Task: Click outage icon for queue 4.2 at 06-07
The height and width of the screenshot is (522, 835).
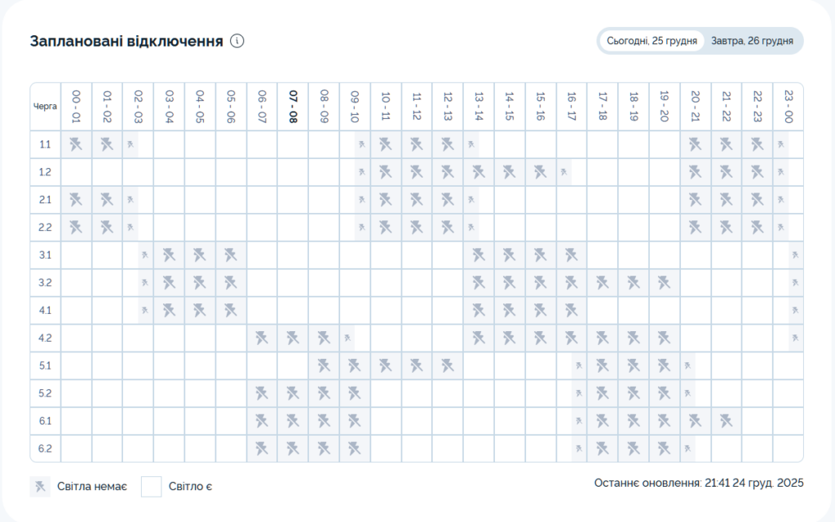Action: click(262, 338)
